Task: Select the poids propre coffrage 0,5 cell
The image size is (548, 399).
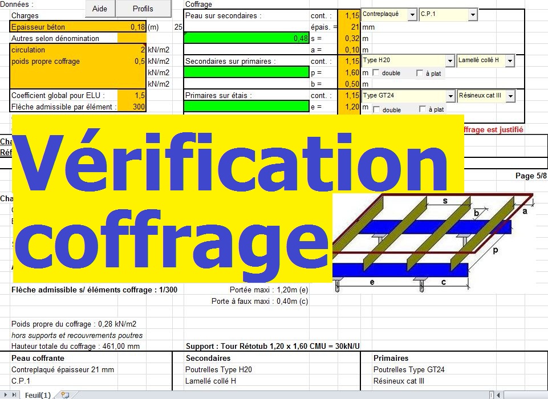Action: click(132, 61)
